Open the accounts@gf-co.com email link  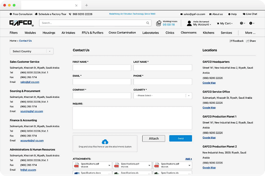(32, 140)
